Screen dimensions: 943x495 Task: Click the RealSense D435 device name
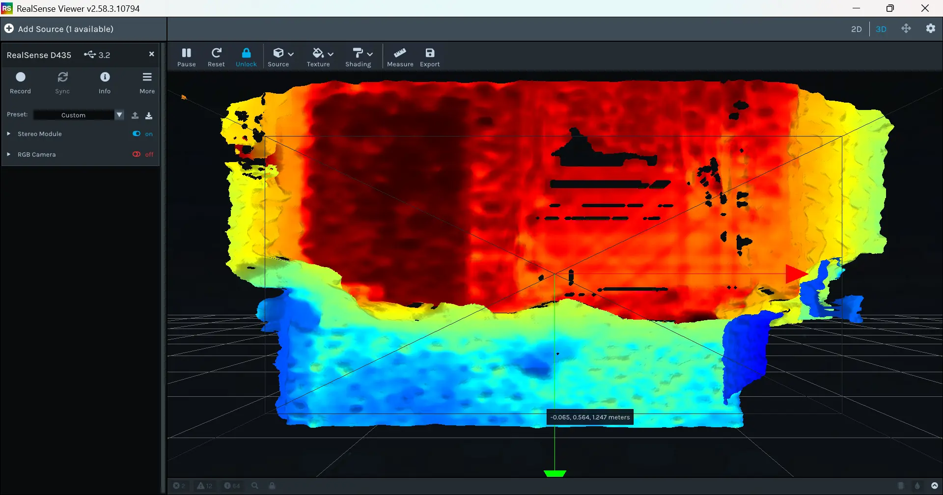tap(39, 55)
